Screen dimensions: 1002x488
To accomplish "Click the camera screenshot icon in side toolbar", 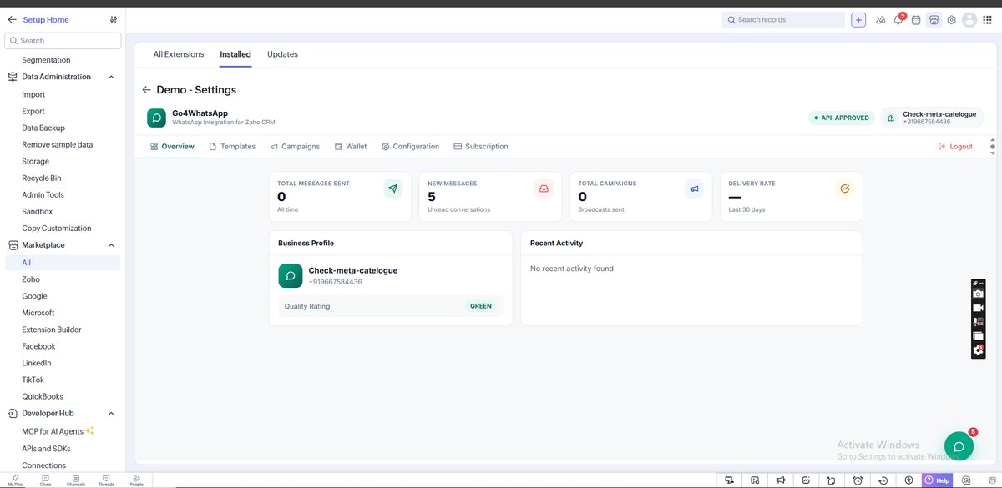I will coord(978,294).
